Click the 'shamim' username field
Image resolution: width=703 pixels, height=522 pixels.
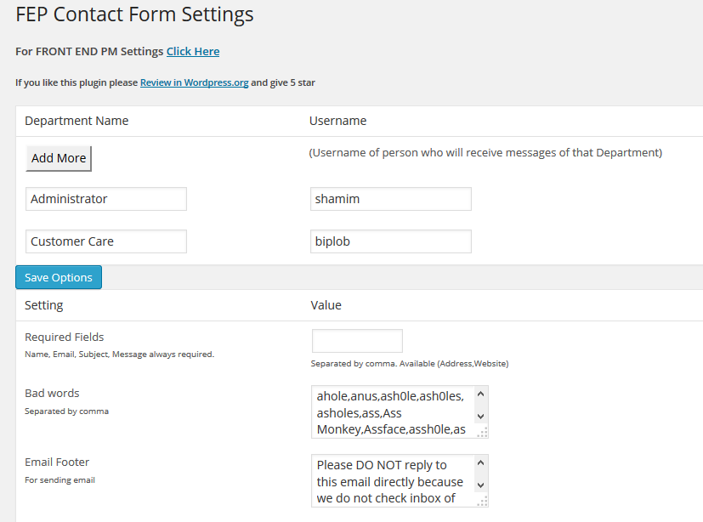(391, 199)
